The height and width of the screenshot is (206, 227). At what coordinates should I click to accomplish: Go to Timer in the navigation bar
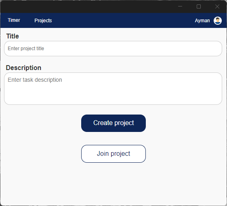[x=14, y=20]
